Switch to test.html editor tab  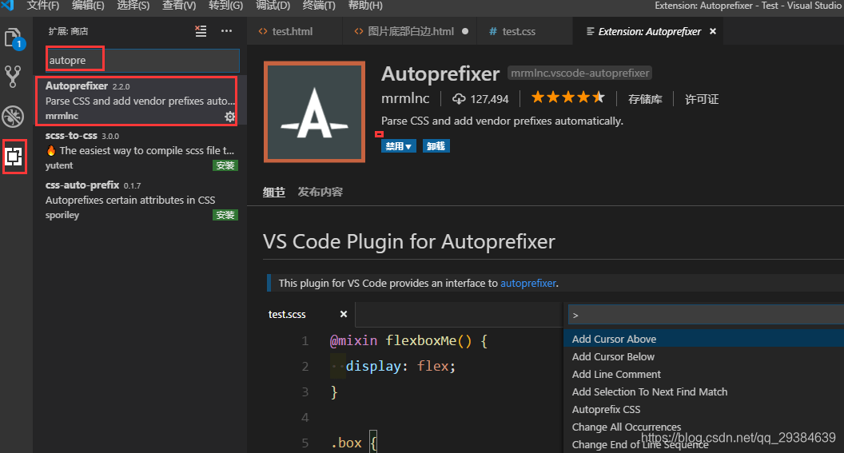[x=294, y=31]
